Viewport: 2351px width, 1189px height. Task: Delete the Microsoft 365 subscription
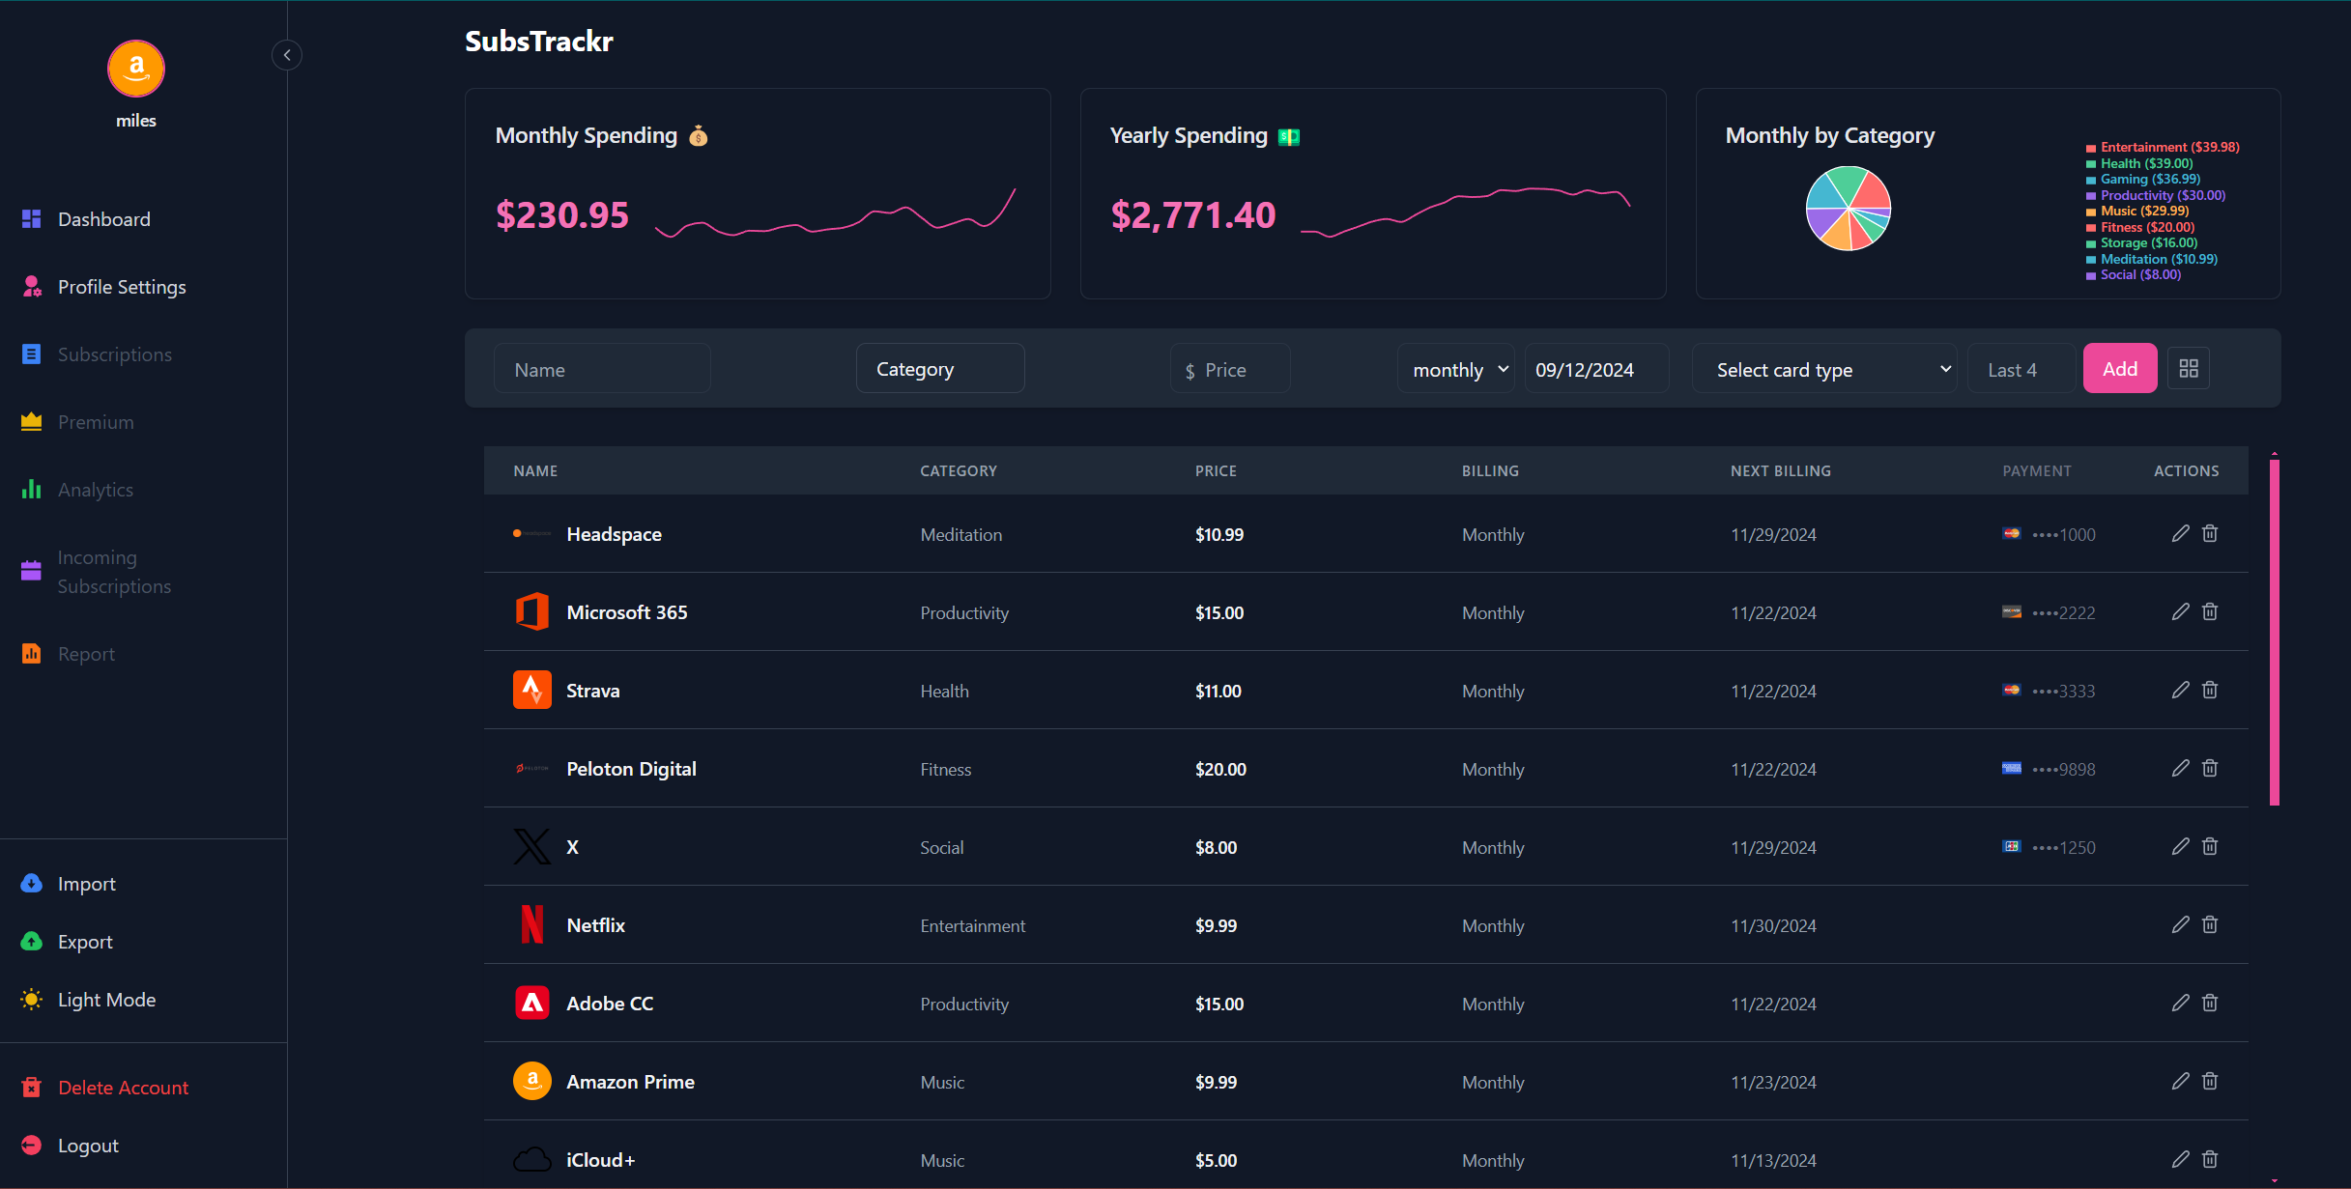tap(2210, 611)
